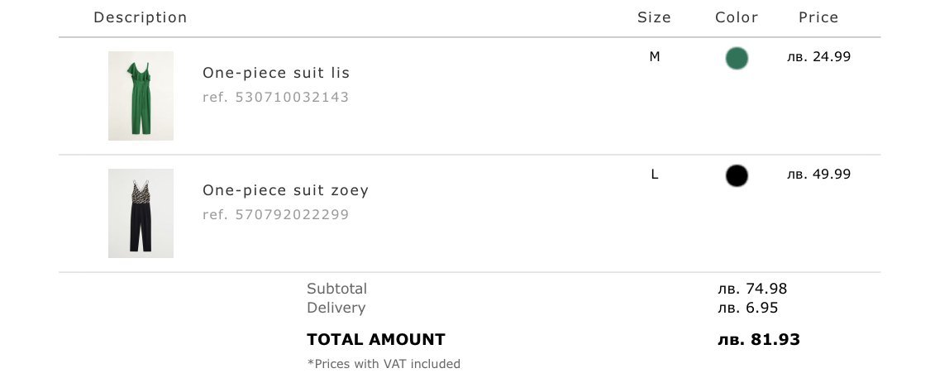Click the Subtotal amount лв. 74.98
930x378 pixels.
[x=752, y=289]
